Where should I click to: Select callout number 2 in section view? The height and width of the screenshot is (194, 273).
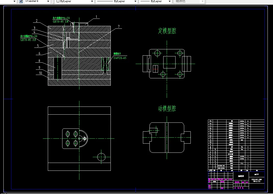pyautogui.click(x=37, y=21)
